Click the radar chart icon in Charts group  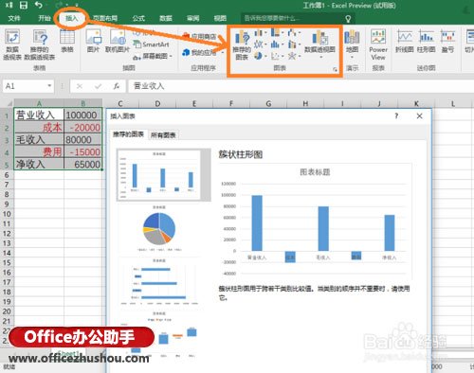pos(292,56)
